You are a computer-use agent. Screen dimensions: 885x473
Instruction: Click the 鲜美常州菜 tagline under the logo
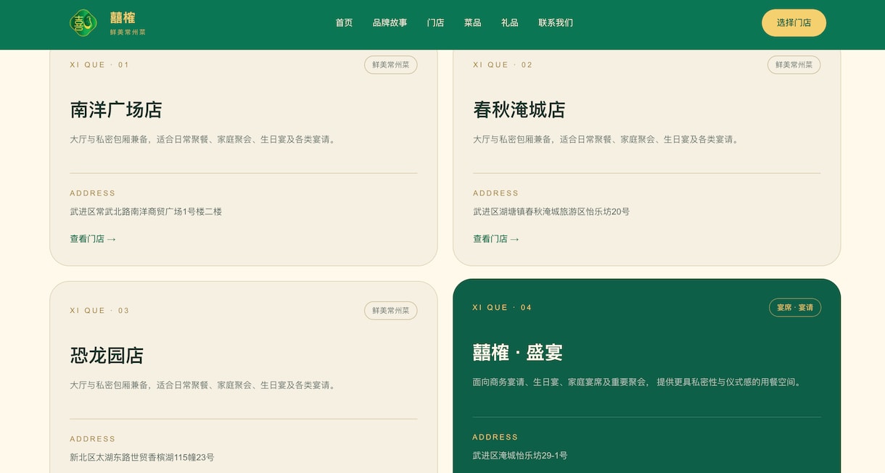click(x=128, y=32)
